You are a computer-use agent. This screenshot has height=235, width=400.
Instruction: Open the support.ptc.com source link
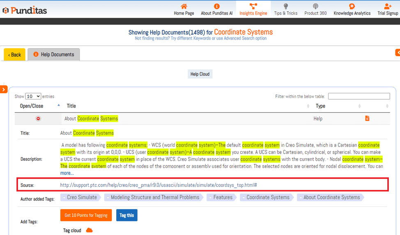tap(159, 185)
